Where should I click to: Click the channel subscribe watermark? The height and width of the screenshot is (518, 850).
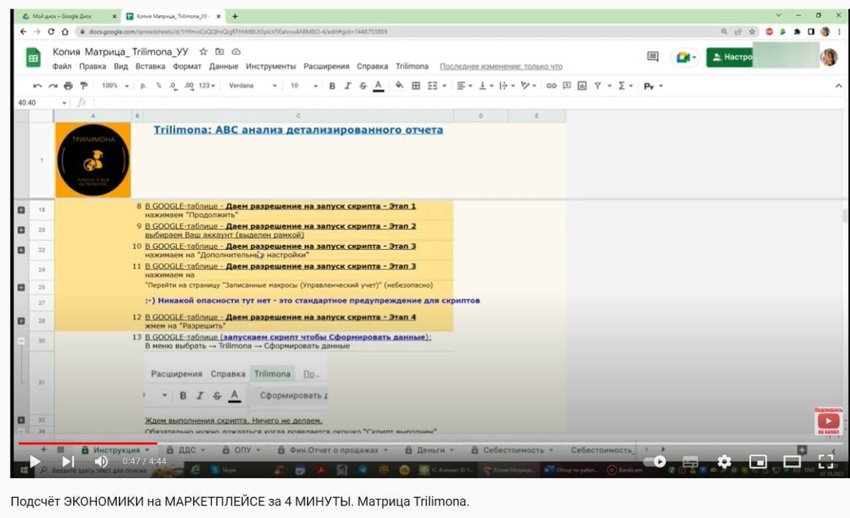click(828, 421)
